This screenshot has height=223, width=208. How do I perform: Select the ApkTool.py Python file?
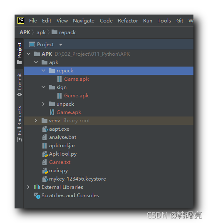(63, 154)
